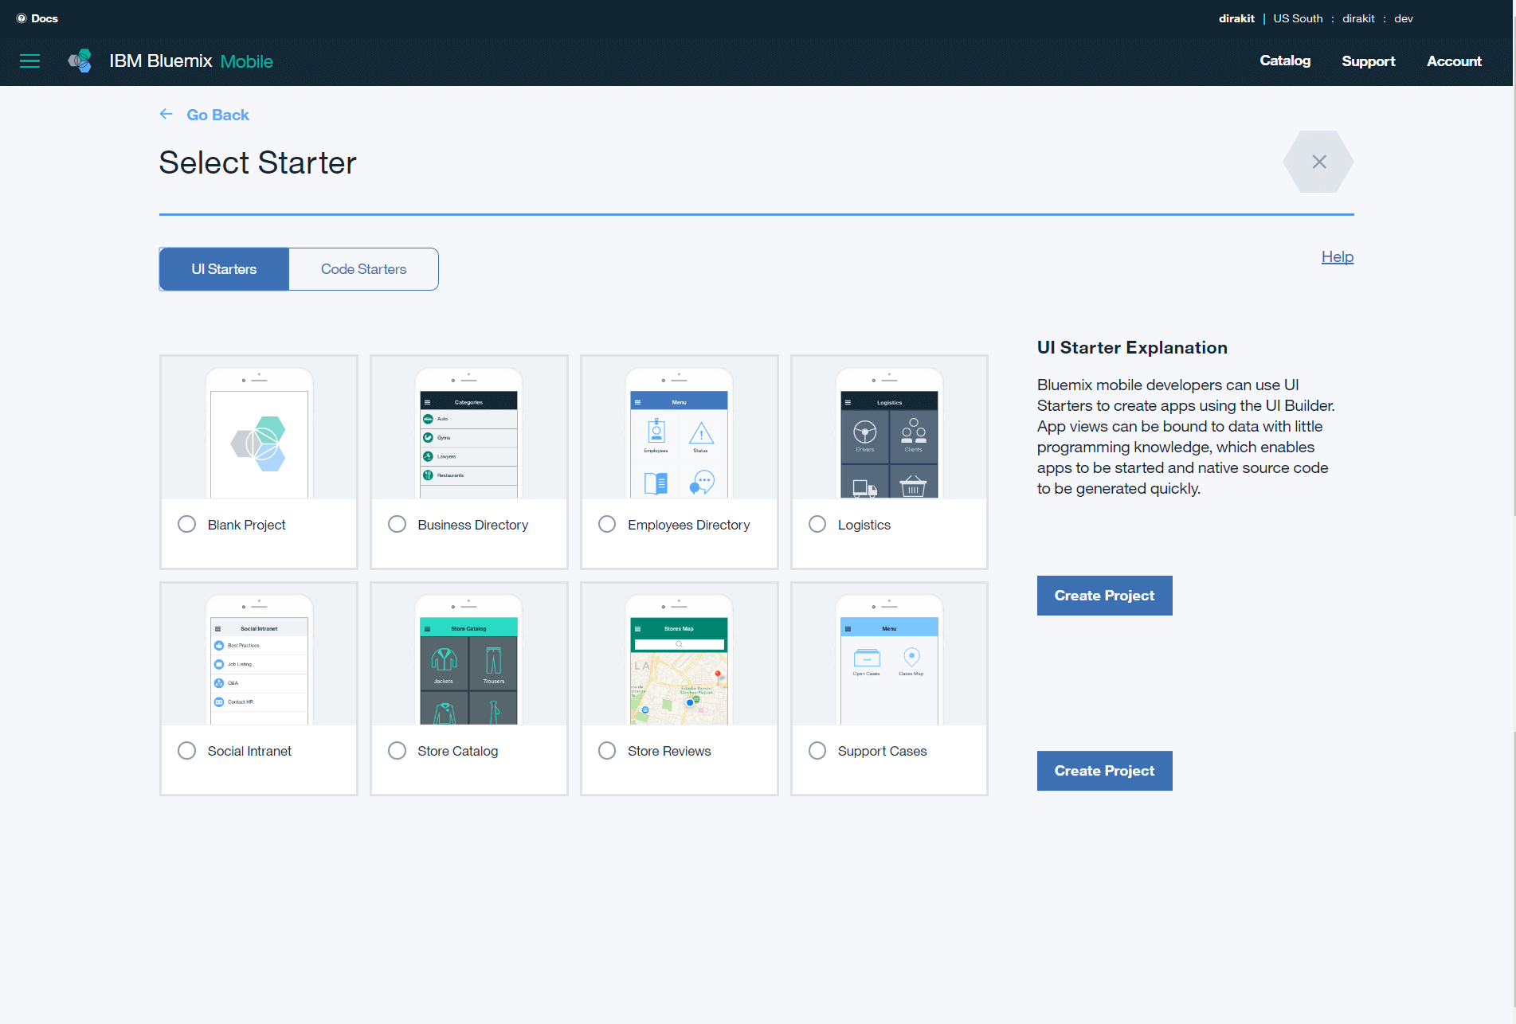1516x1024 pixels.
Task: Click the IBM Bluemix hexagon logo
Action: click(80, 61)
